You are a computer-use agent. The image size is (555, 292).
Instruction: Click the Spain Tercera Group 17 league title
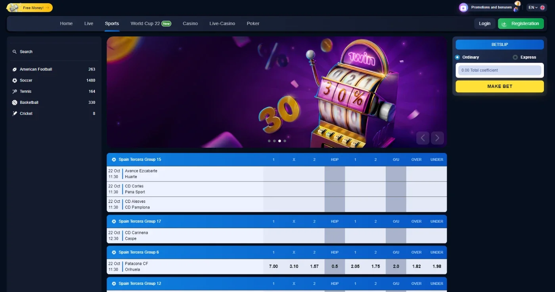[140, 221]
